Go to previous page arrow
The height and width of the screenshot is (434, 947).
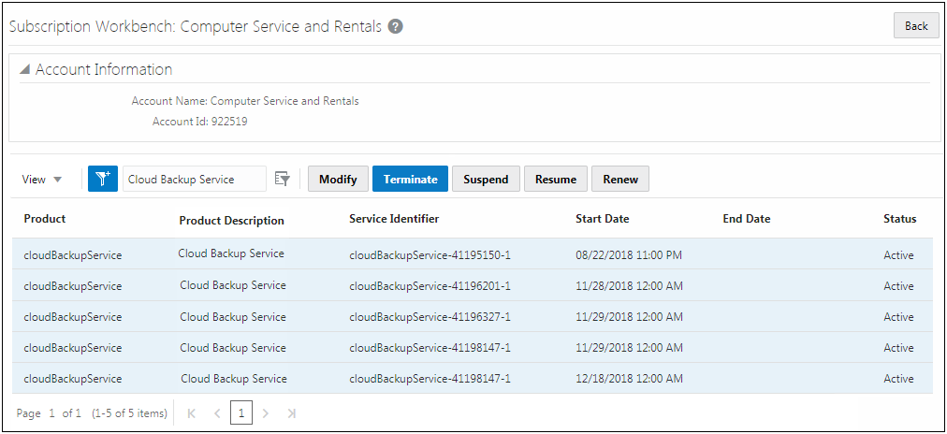217,412
